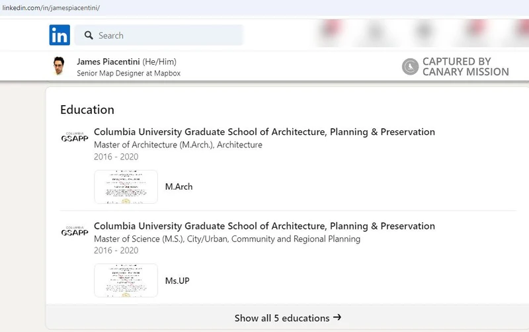Open the Columbia school link above Master of Science
Image resolution: width=529 pixels, height=332 pixels.
coord(264,226)
